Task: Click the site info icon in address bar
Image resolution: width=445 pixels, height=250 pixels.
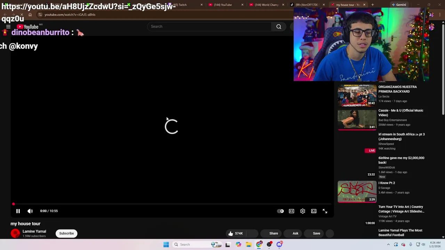Action: coord(40,15)
